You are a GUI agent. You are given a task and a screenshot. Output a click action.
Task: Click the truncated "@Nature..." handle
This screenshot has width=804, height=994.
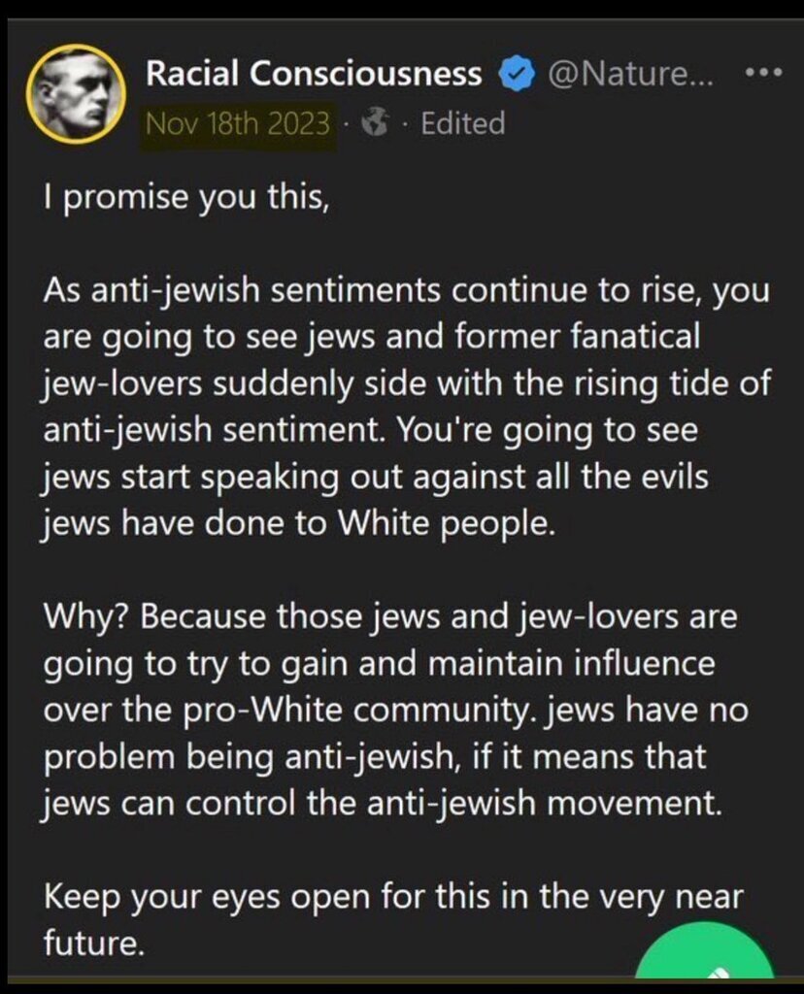[632, 74]
